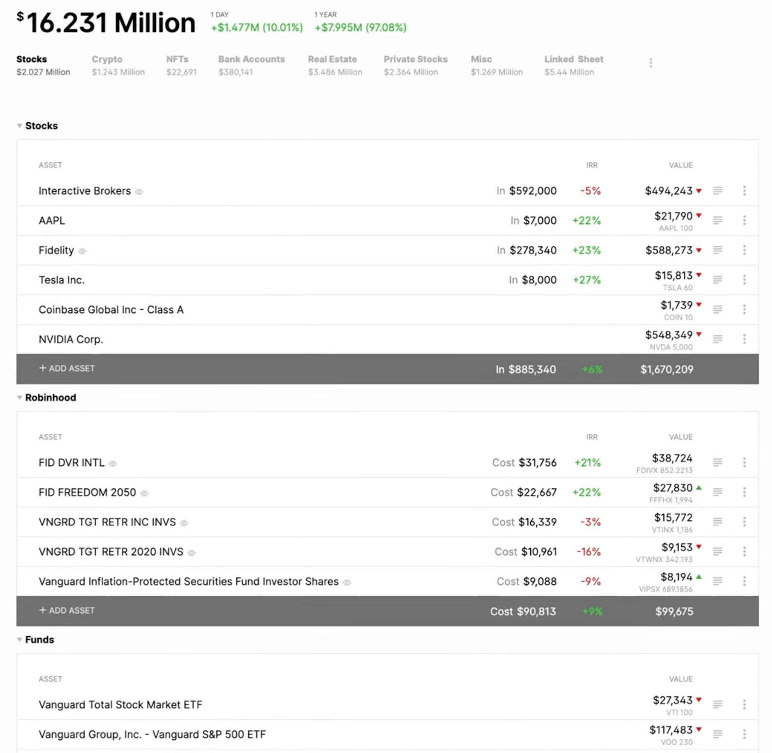Screen dimensions: 772x753
Task: Open the Bank Accounts tab
Action: tap(251, 65)
